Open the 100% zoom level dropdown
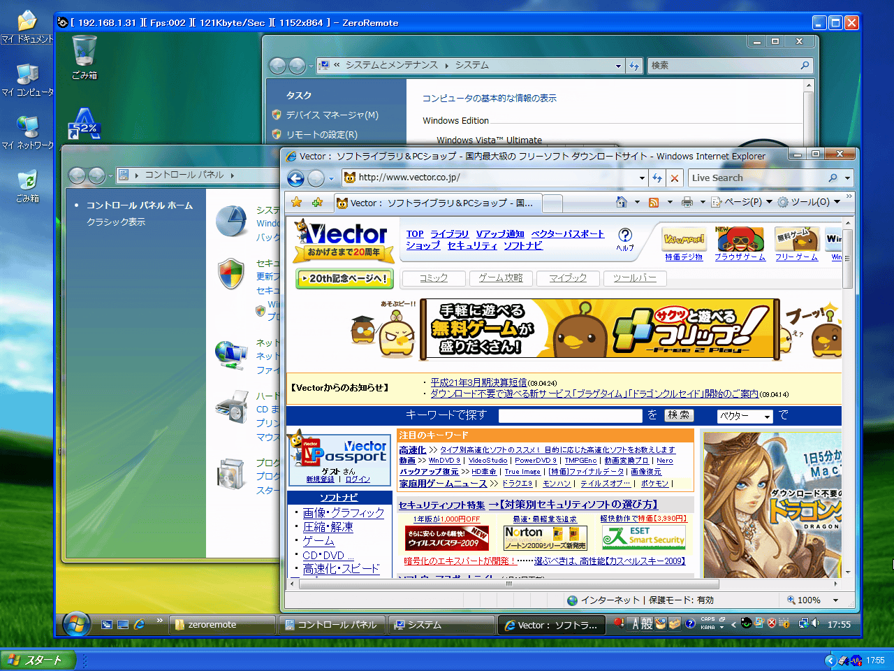This screenshot has width=894, height=671. 835,600
